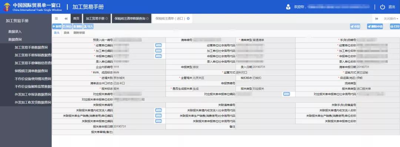Screen dimensions: 400x147
Task: Click the China Single Window logo
Action: [x=7, y=7]
